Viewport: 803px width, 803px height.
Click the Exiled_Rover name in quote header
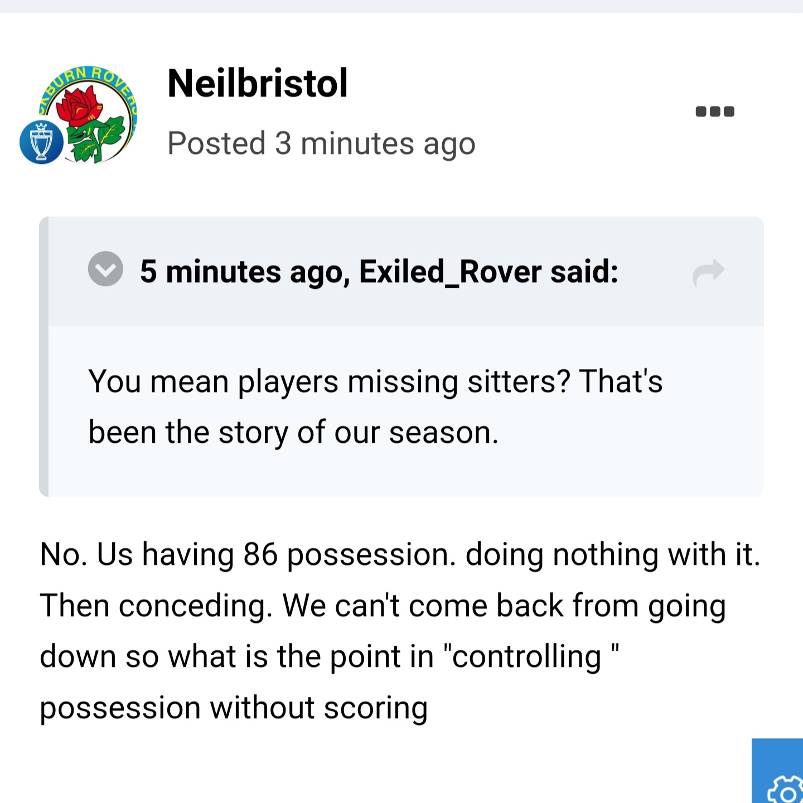450,272
